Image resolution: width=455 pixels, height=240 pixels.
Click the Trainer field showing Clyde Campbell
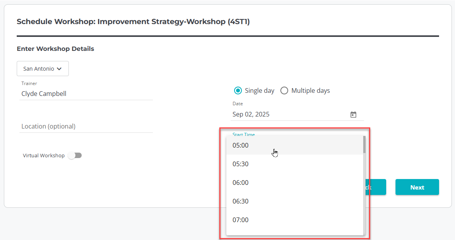coord(86,94)
